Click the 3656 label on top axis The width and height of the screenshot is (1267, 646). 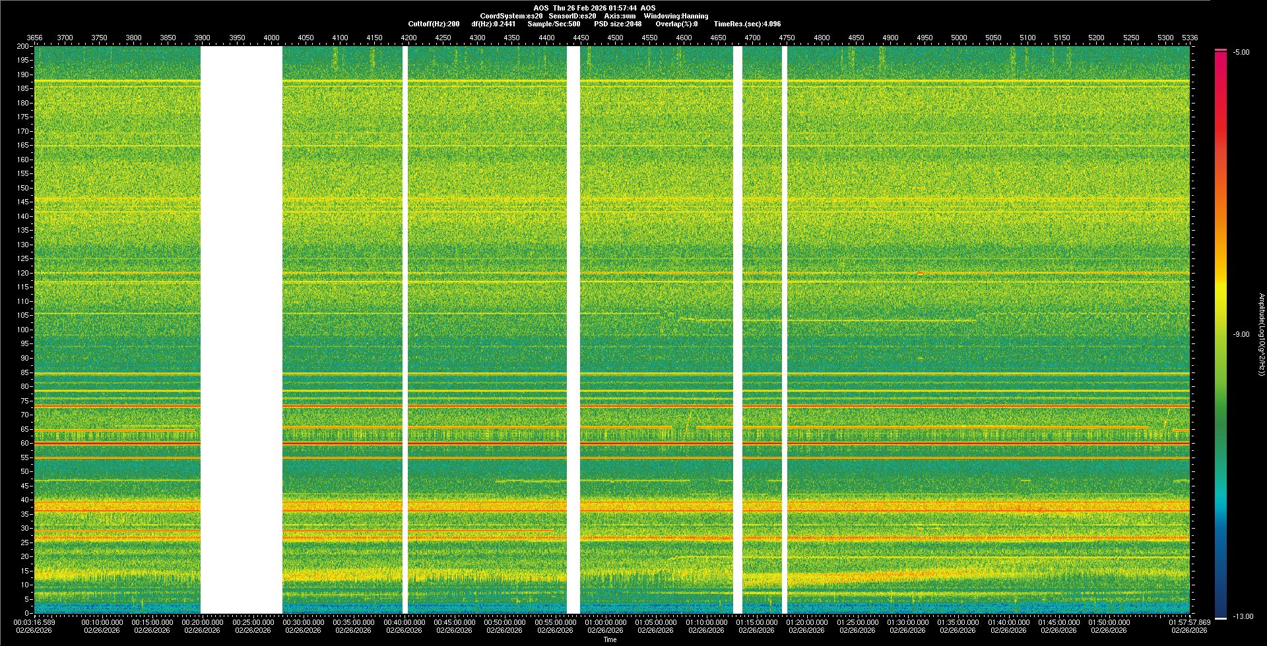(x=34, y=38)
